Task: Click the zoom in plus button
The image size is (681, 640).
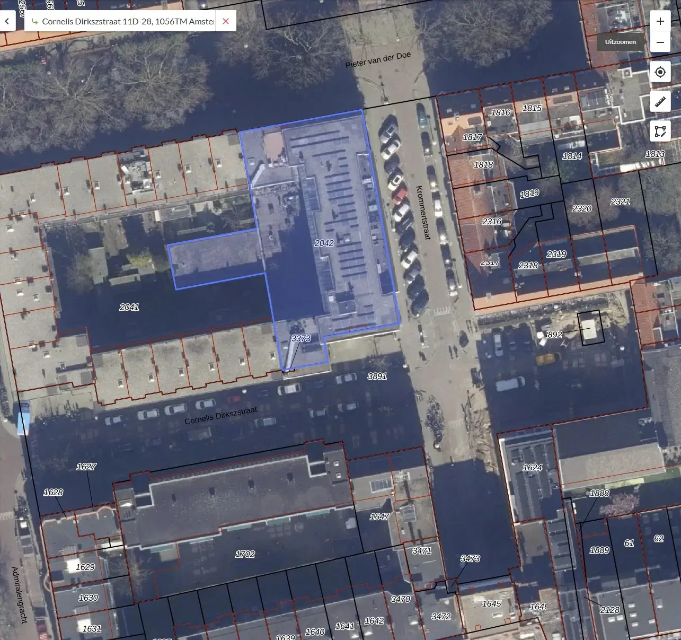Action: (x=660, y=21)
